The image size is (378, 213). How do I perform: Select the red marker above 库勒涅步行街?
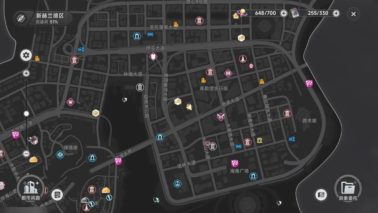210,72
